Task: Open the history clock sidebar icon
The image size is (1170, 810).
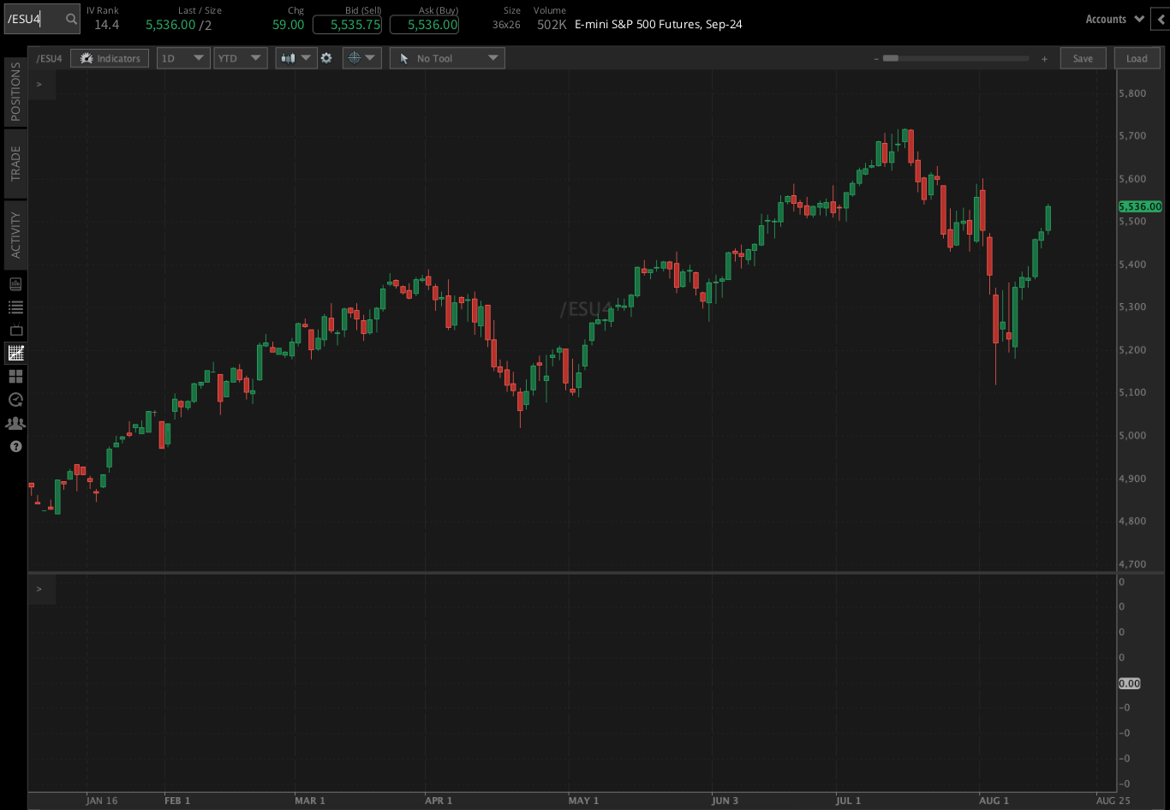Action: coord(15,399)
